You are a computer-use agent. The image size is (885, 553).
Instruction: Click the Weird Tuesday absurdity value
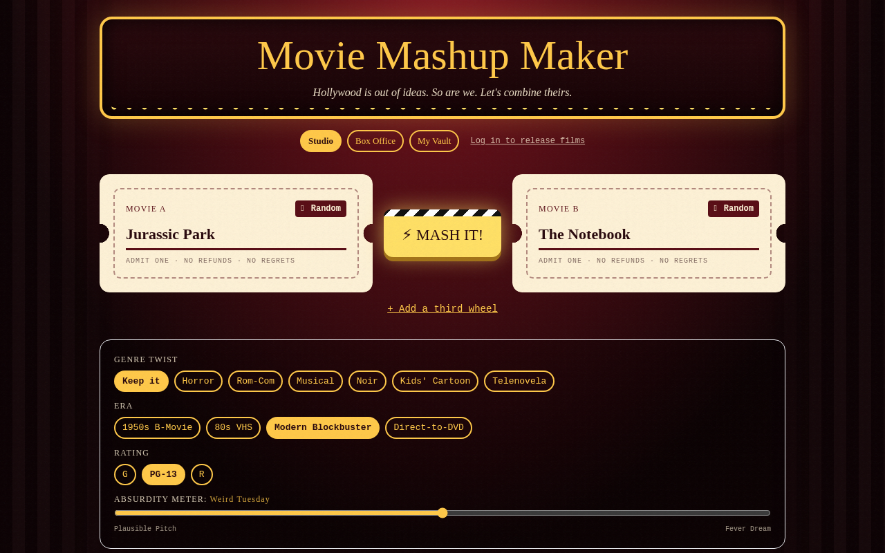tap(240, 499)
